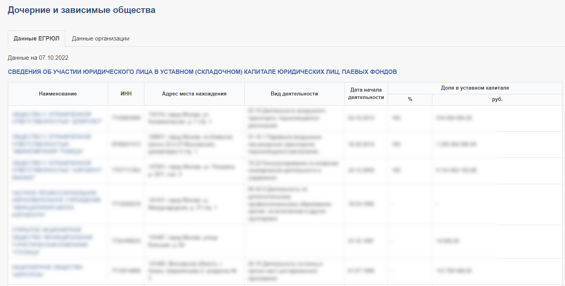
Task: Click the руб. sub-column header
Action: click(x=497, y=100)
